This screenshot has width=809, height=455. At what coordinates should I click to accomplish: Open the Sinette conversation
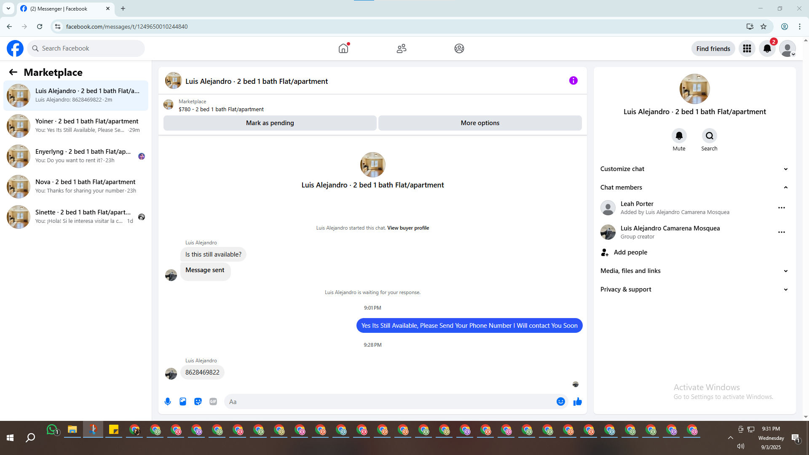click(x=76, y=217)
